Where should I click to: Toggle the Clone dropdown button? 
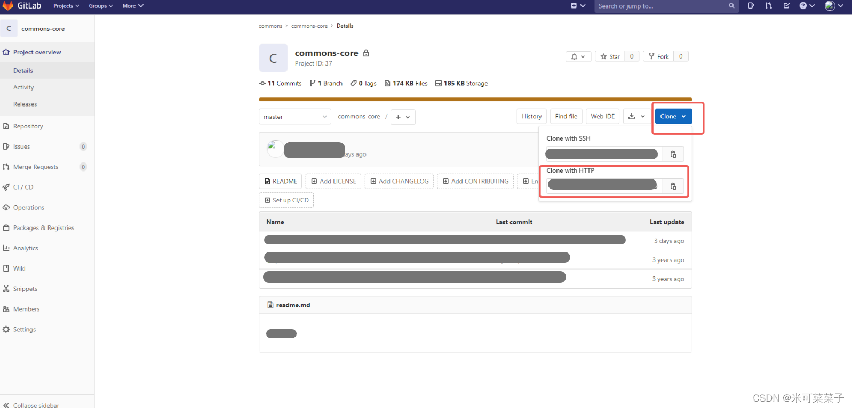(x=673, y=116)
